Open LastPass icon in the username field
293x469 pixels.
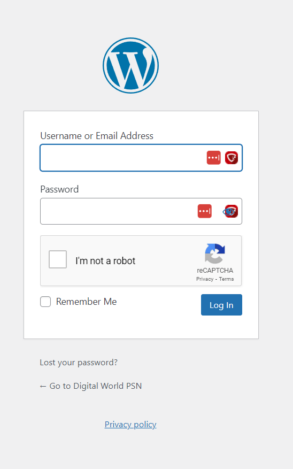click(213, 158)
